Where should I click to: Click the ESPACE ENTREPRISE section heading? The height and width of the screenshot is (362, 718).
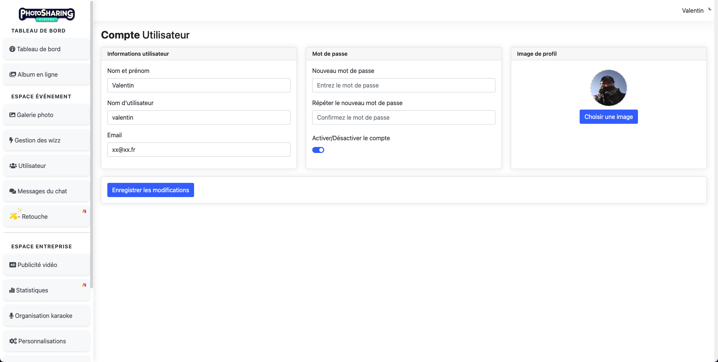42,246
